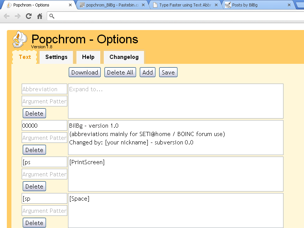
Task: Click Argument Pattern field under [sp
Action: tap(44, 211)
